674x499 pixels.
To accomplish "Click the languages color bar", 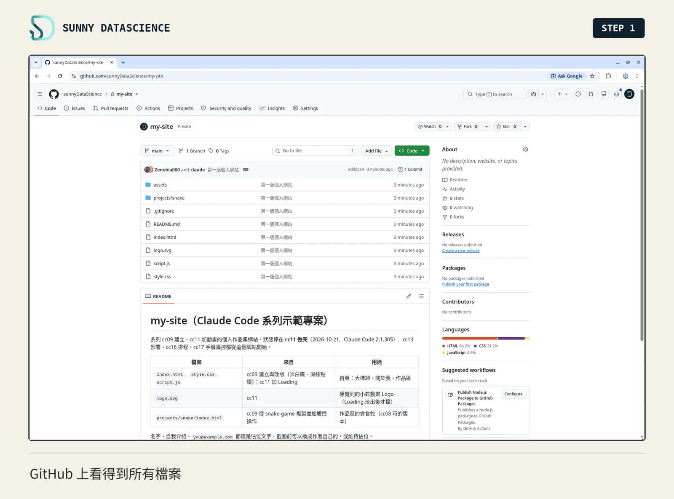I will click(486, 338).
